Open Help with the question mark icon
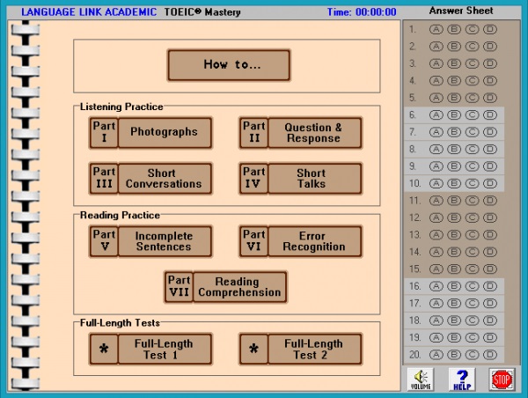528x398 pixels. [x=462, y=379]
